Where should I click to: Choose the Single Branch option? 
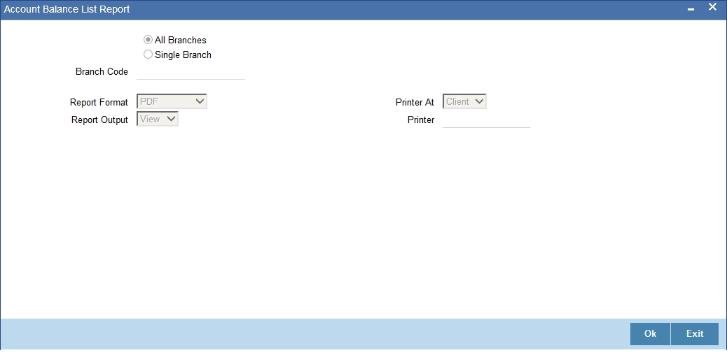pos(148,55)
